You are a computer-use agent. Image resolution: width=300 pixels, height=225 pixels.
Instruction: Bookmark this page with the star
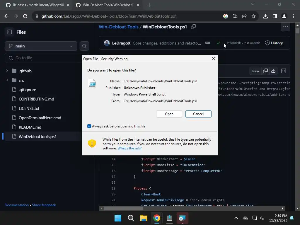click(254, 16)
